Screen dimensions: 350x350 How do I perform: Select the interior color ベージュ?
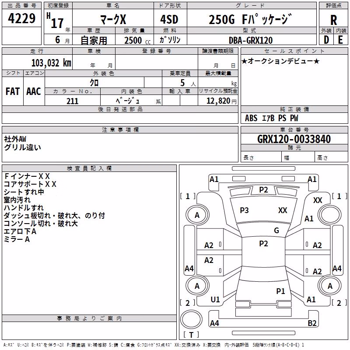(128, 101)
